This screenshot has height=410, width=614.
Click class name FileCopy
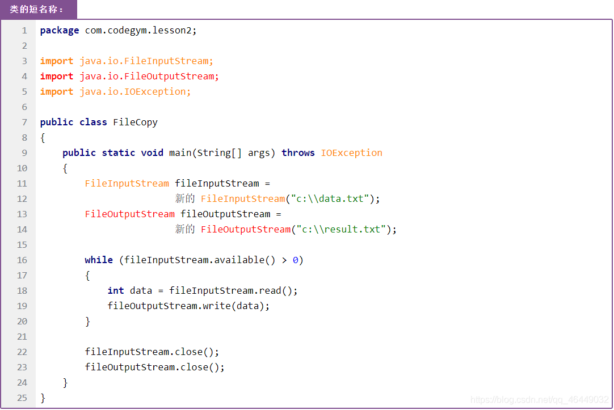coord(135,122)
